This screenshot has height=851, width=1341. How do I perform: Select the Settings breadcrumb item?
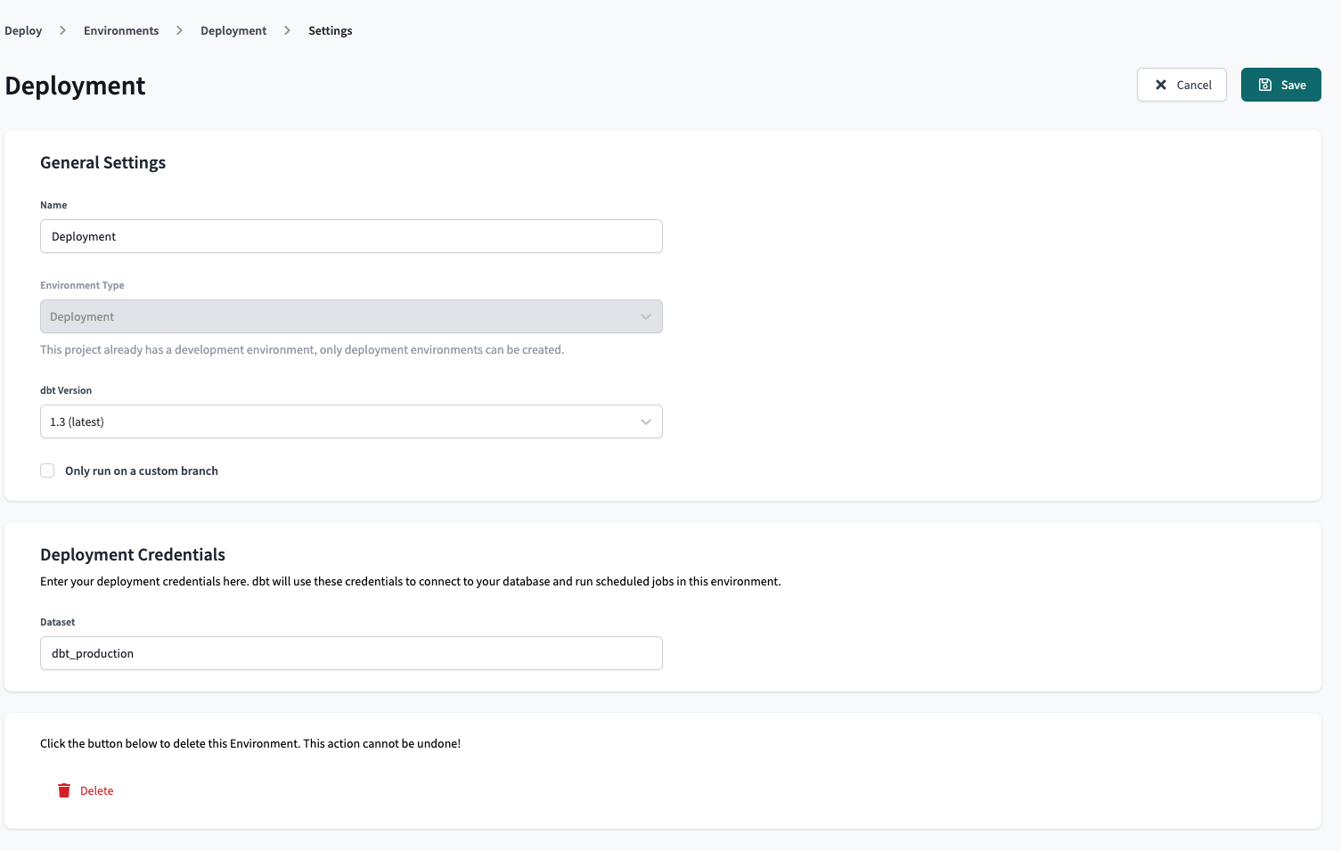[x=330, y=30]
